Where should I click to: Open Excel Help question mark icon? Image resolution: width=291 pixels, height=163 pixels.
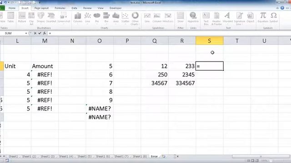pyautogui.click(x=282, y=8)
